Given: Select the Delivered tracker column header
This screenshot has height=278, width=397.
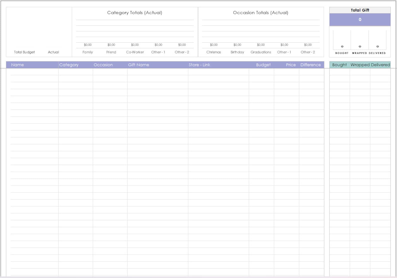Looking at the screenshot, I should [x=380, y=65].
